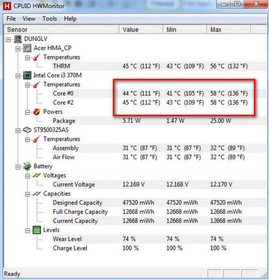Screen dimensions: 269x280
Task: Select the THRM sensor row
Action: point(159,66)
